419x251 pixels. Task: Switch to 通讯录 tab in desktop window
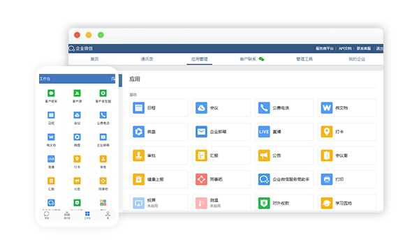[x=147, y=59]
